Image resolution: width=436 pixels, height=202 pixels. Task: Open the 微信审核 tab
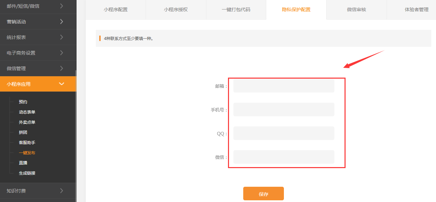356,9
